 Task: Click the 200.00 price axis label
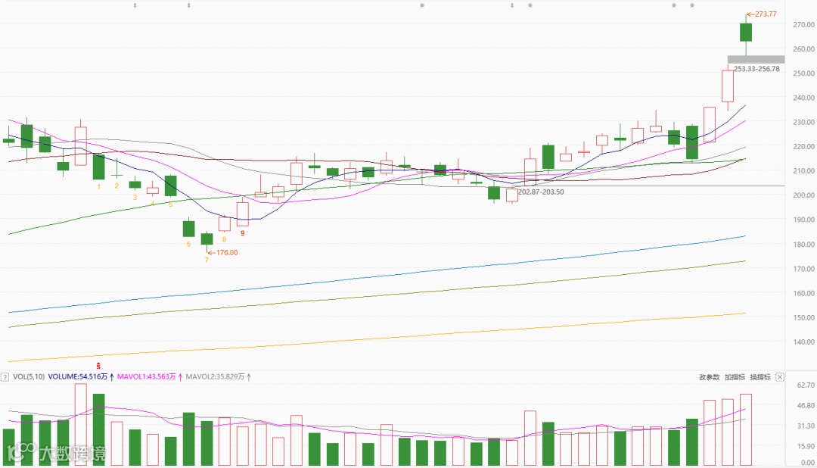(803, 195)
